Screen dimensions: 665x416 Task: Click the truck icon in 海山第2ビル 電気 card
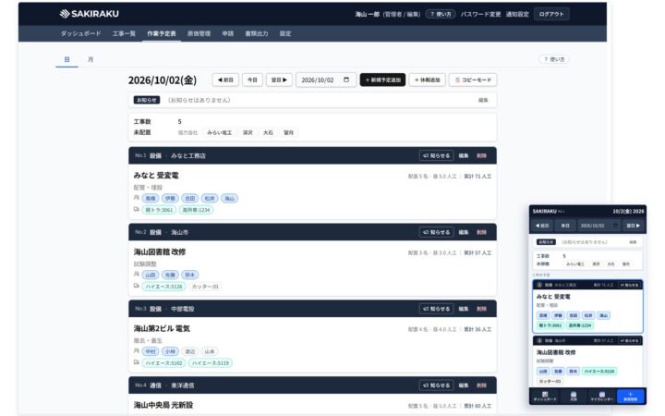pos(136,362)
